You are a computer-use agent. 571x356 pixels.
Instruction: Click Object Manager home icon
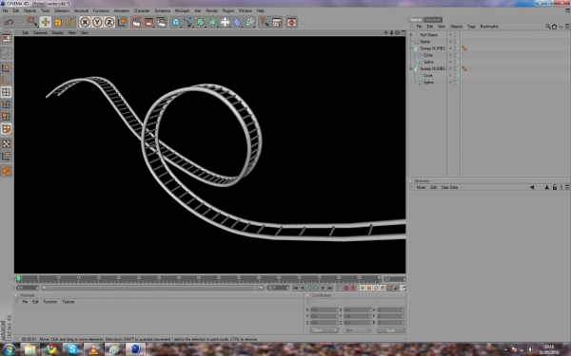[x=554, y=27]
